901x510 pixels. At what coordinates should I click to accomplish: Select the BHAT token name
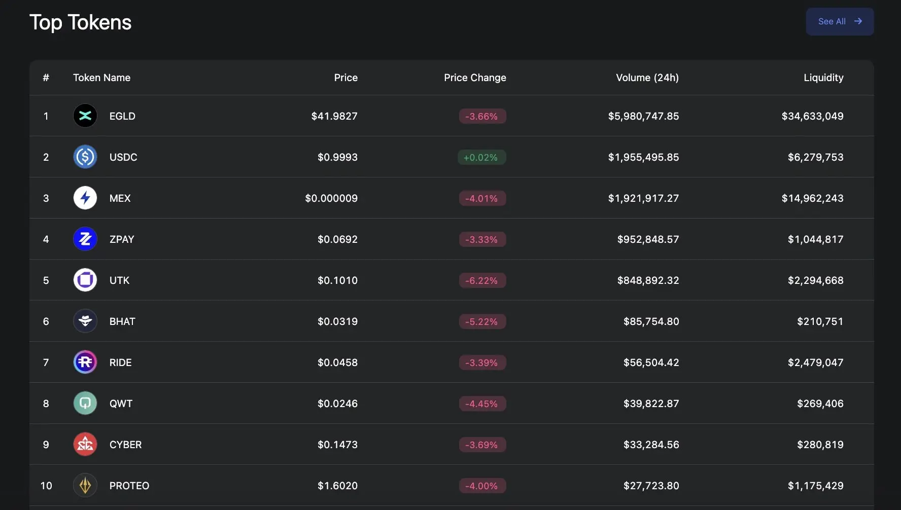pyautogui.click(x=122, y=321)
